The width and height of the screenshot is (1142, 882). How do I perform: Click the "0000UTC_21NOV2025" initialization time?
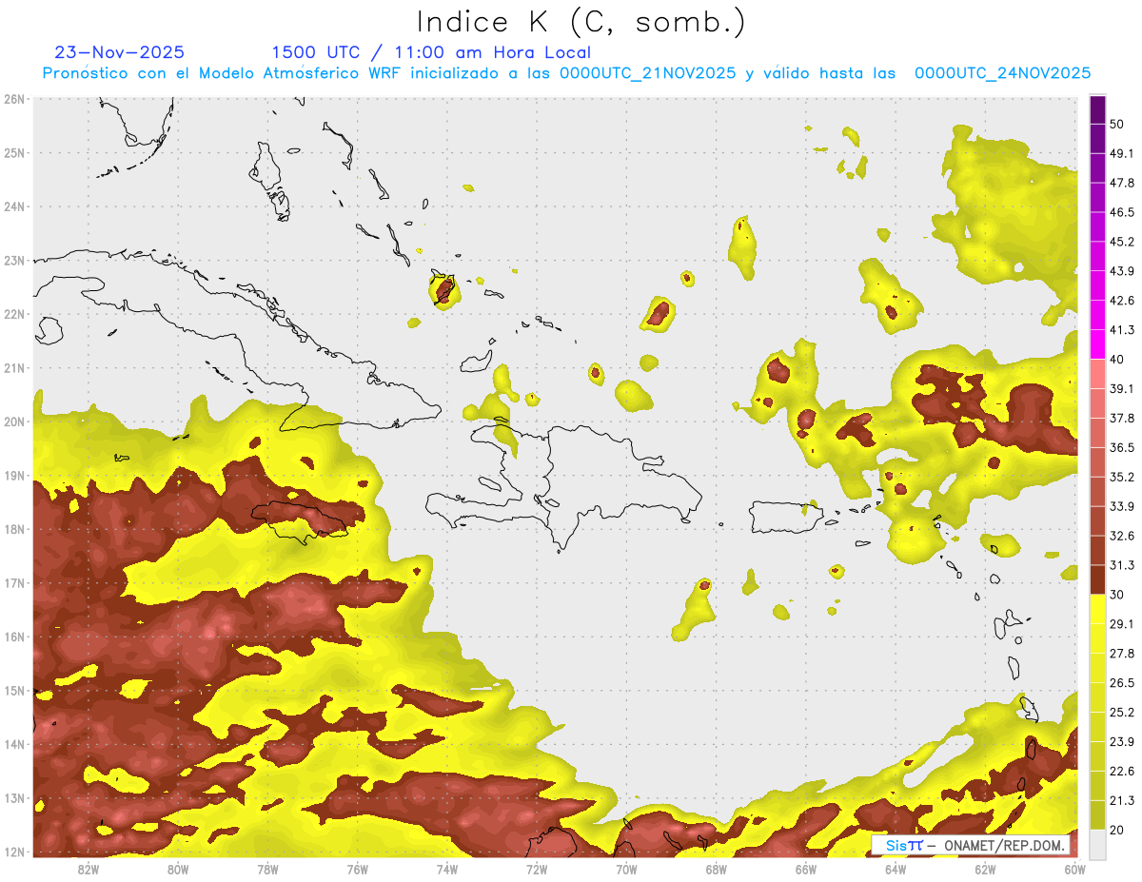pos(647,73)
